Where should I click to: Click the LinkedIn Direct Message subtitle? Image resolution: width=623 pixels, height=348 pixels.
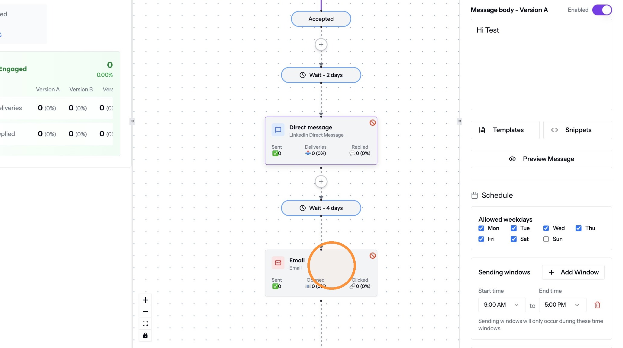coord(316,135)
